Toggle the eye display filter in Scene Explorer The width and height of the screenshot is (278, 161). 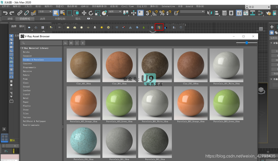coord(11,77)
